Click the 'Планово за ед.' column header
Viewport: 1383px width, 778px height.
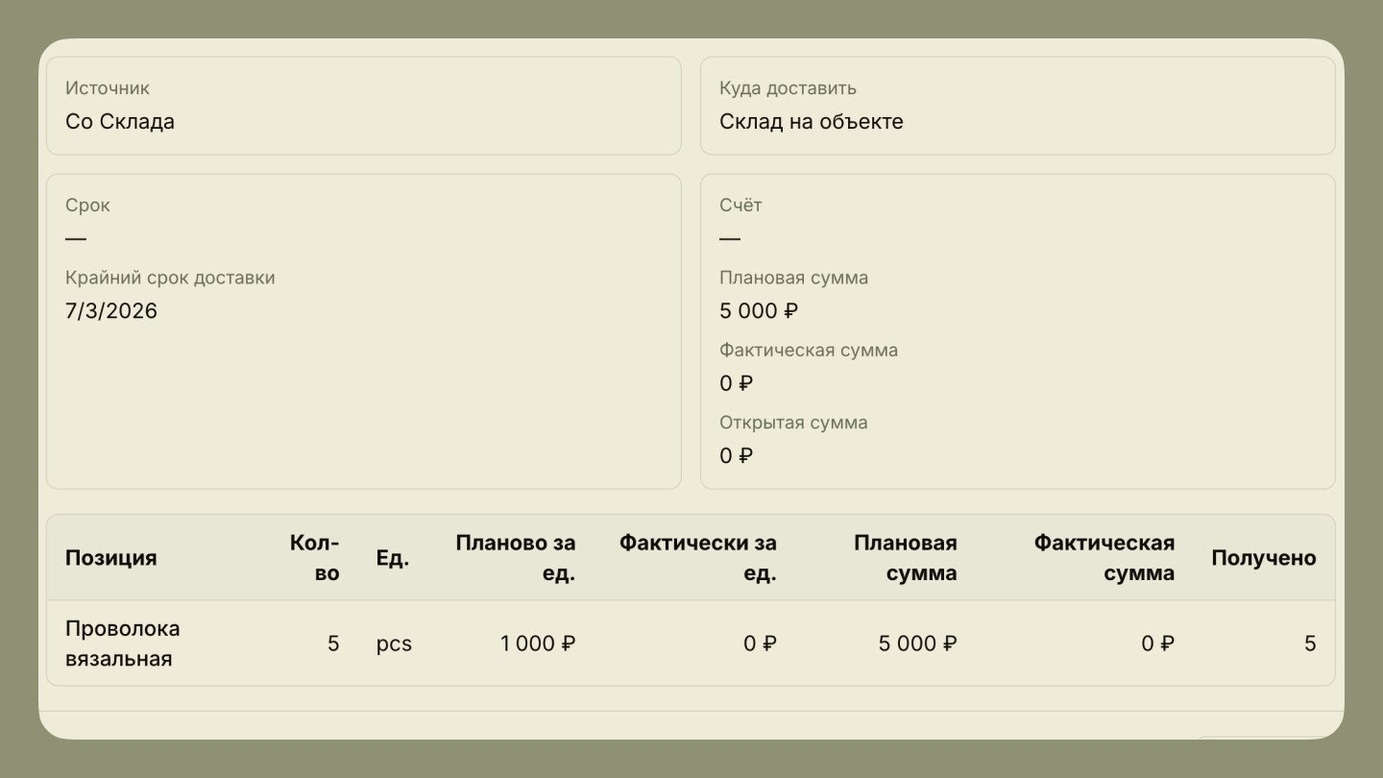click(516, 558)
